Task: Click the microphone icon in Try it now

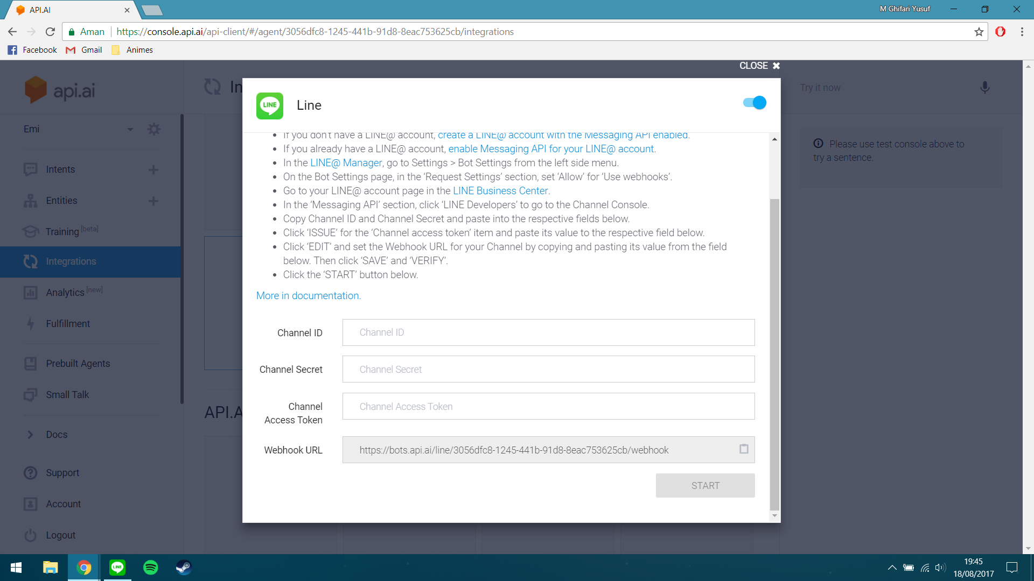Action: coord(984,88)
